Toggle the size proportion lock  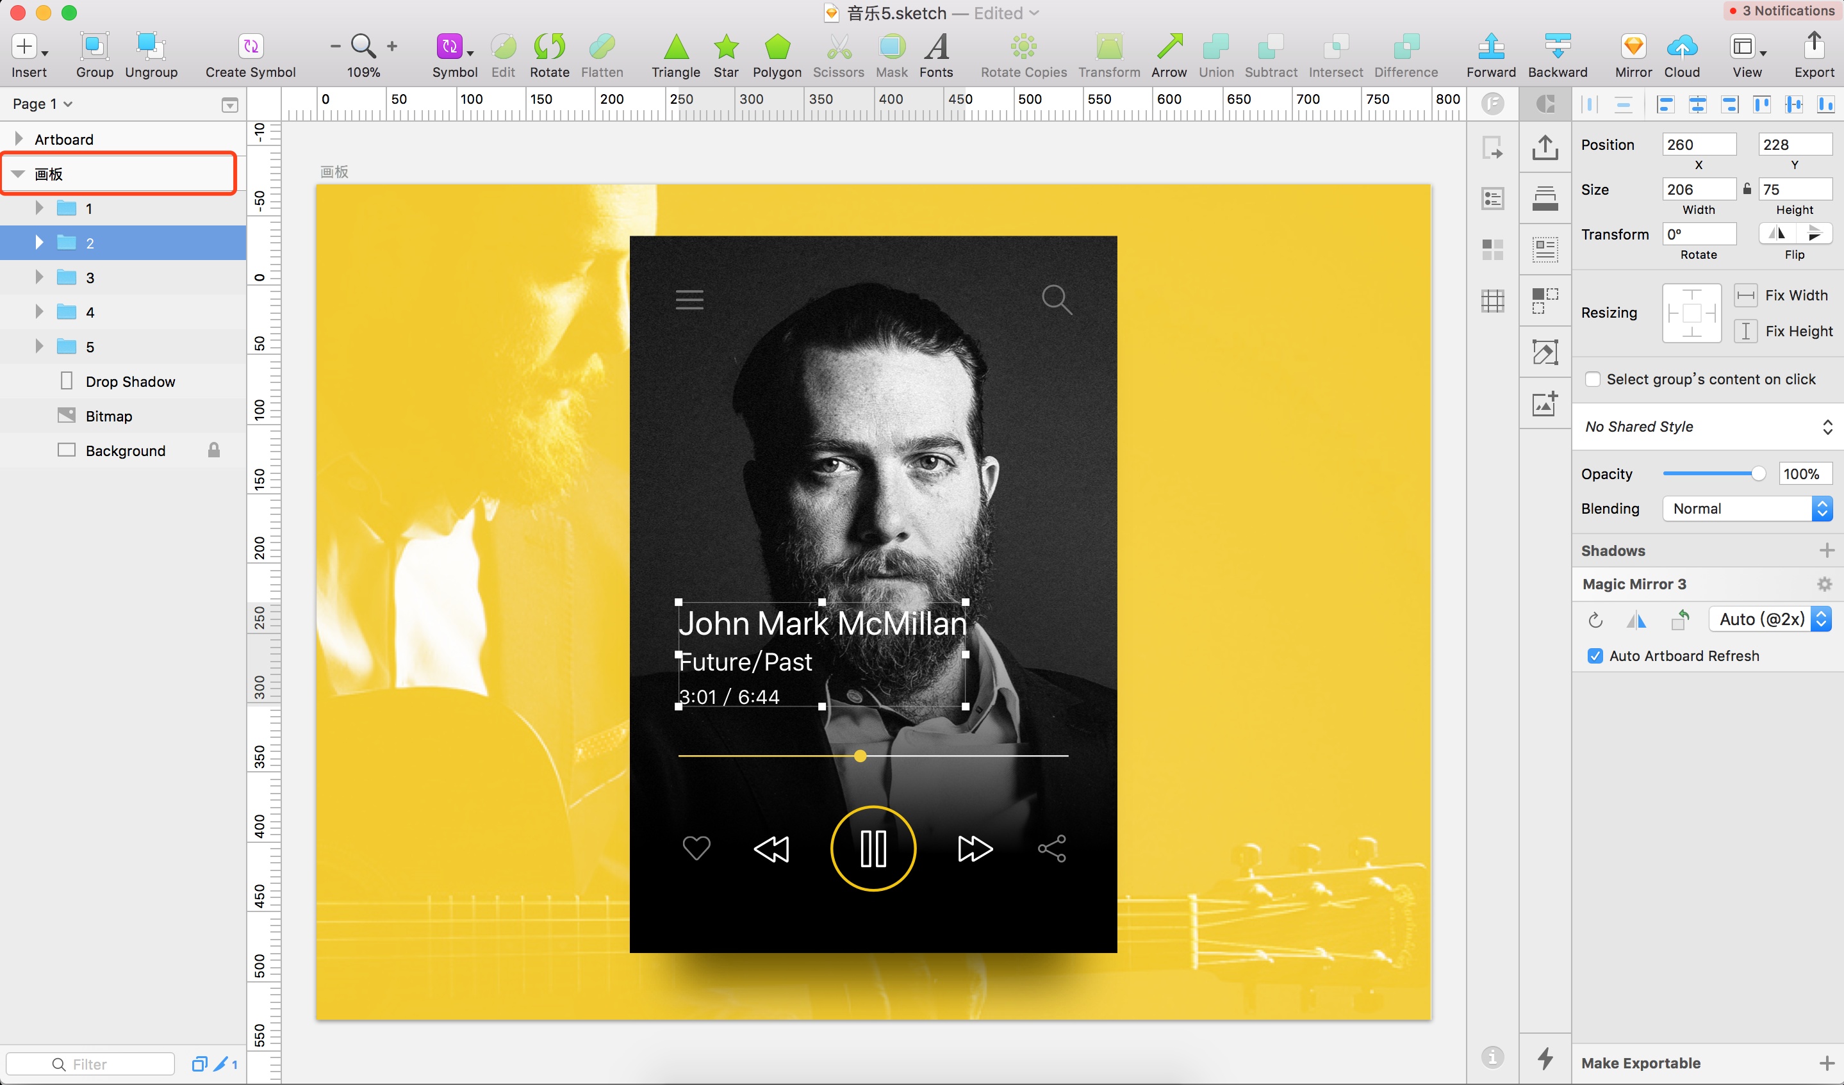[x=1747, y=190]
